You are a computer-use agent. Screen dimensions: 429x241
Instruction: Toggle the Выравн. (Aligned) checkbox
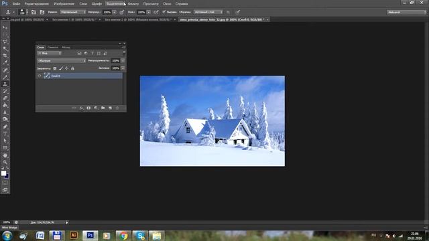(x=164, y=12)
